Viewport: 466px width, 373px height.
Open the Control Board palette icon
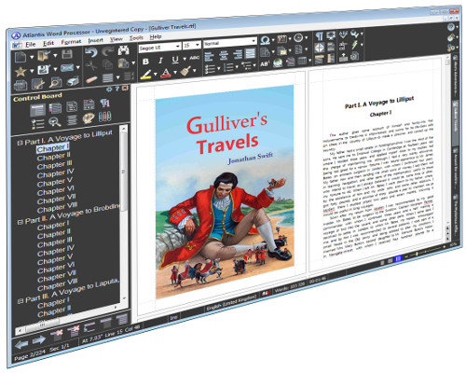click(89, 118)
